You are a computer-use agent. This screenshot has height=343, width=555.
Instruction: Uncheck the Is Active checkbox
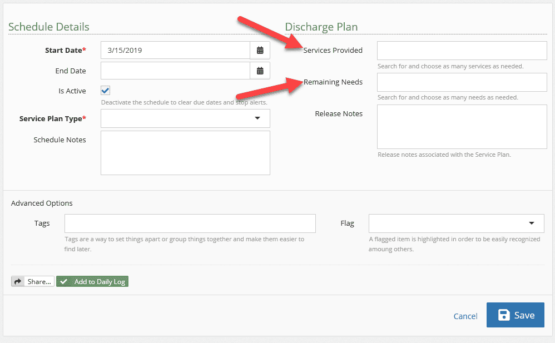coord(105,90)
